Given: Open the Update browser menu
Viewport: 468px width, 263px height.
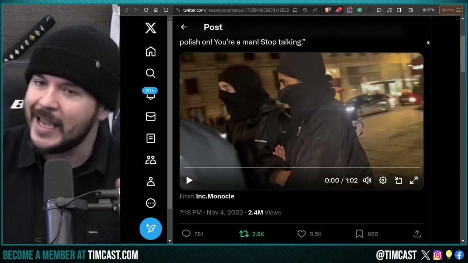Looking at the screenshot, I should pos(451,10).
